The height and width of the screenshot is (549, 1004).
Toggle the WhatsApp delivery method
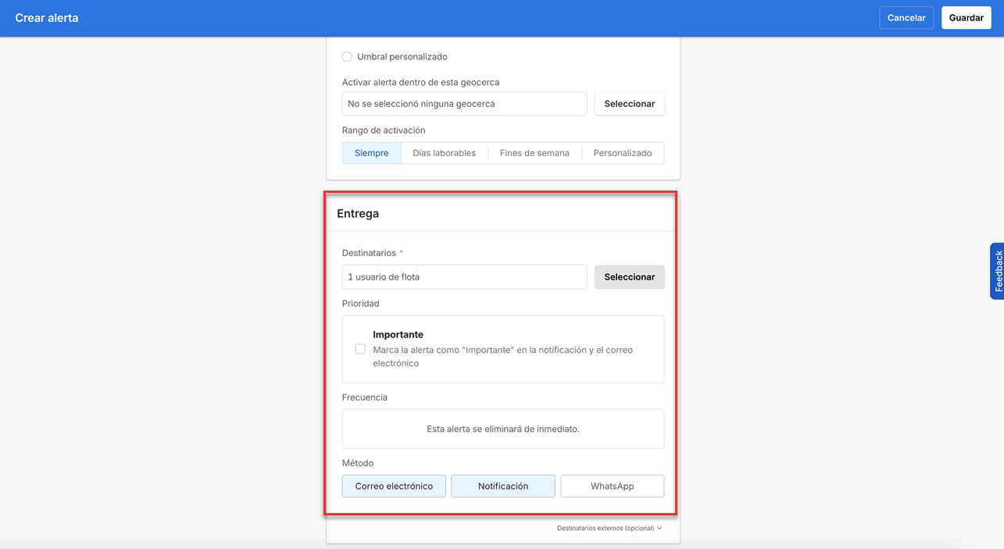[612, 486]
